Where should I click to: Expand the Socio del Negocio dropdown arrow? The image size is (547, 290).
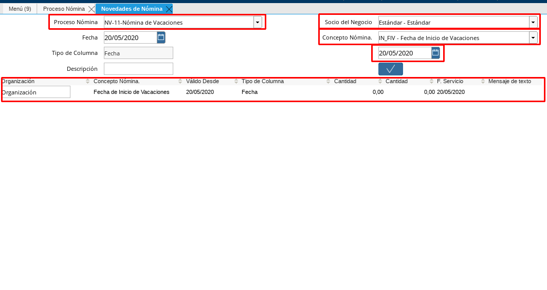[x=533, y=22]
